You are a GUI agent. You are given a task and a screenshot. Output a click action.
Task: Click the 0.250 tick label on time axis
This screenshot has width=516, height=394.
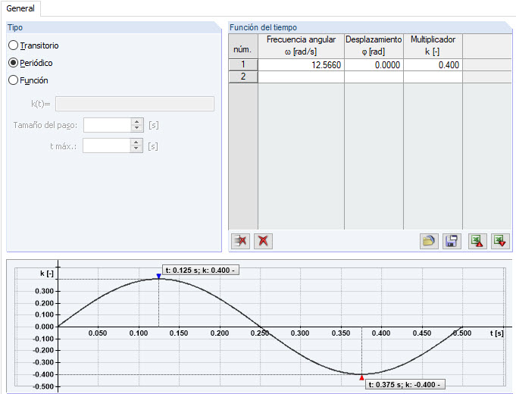[260, 333]
